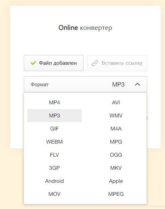Image resolution: width=165 pixels, height=209 pixels.
Task: Select 3GP format option
Action: pos(54,168)
